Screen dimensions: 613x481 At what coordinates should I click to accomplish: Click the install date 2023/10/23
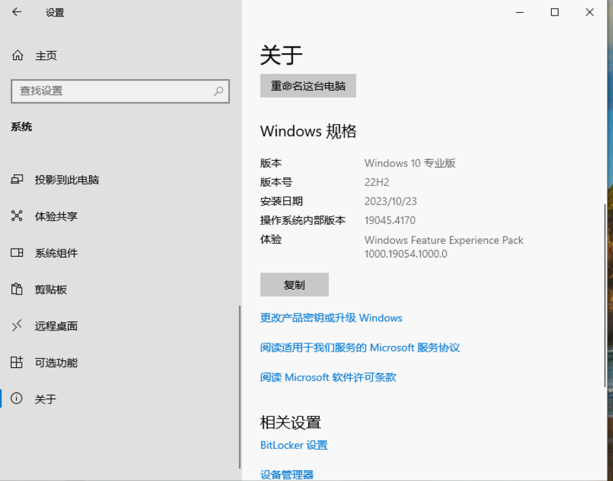click(391, 202)
